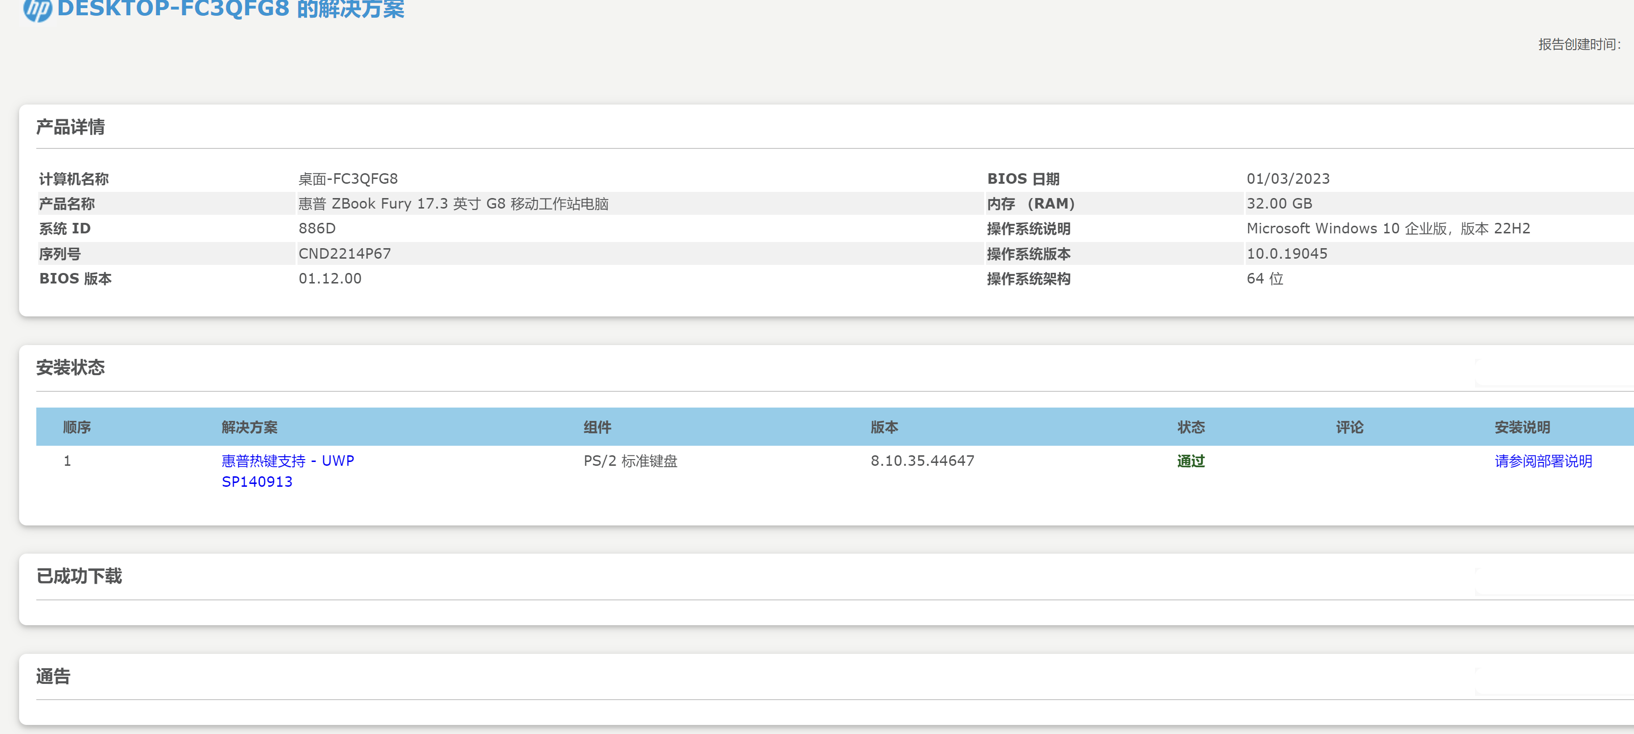Click the 状态 column header

(x=1190, y=427)
